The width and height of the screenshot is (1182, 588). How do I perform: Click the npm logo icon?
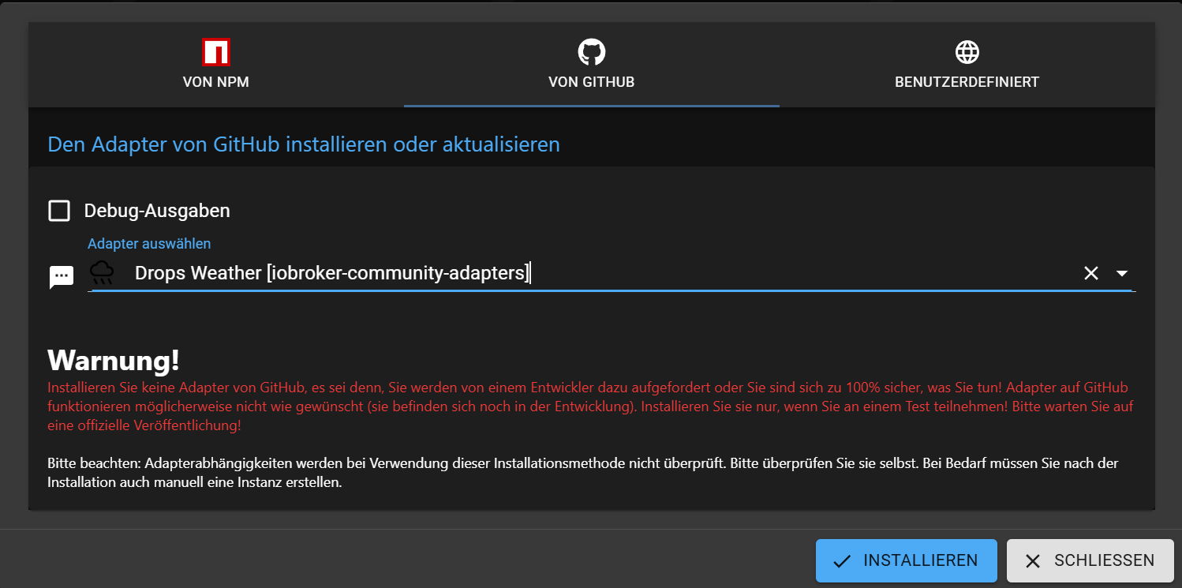(215, 51)
